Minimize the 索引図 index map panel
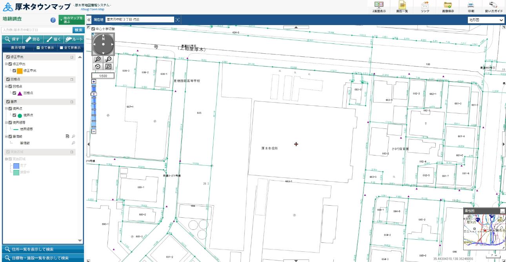 (502, 211)
